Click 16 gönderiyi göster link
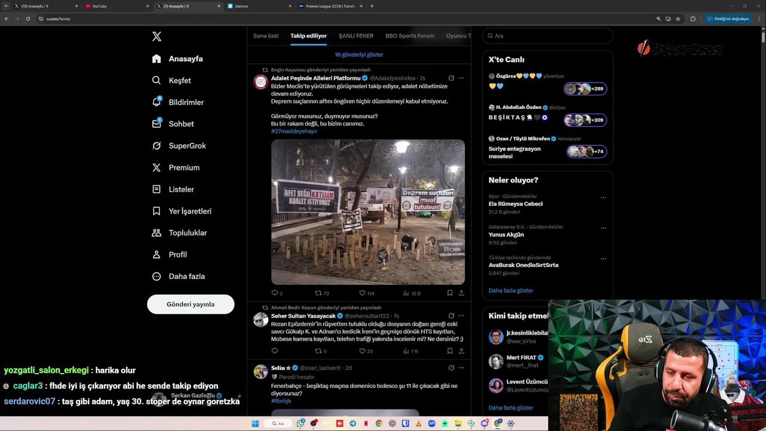 pos(359,54)
